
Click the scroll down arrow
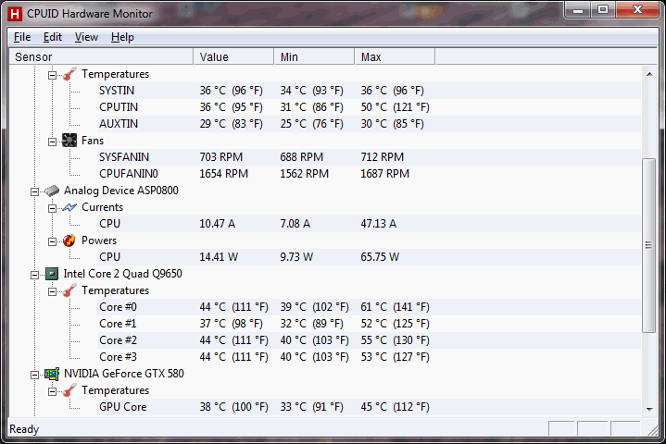649,409
